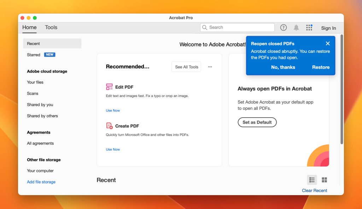The image size is (362, 209).
Task: Open Scans in the sidebar
Action: pyautogui.click(x=33, y=93)
